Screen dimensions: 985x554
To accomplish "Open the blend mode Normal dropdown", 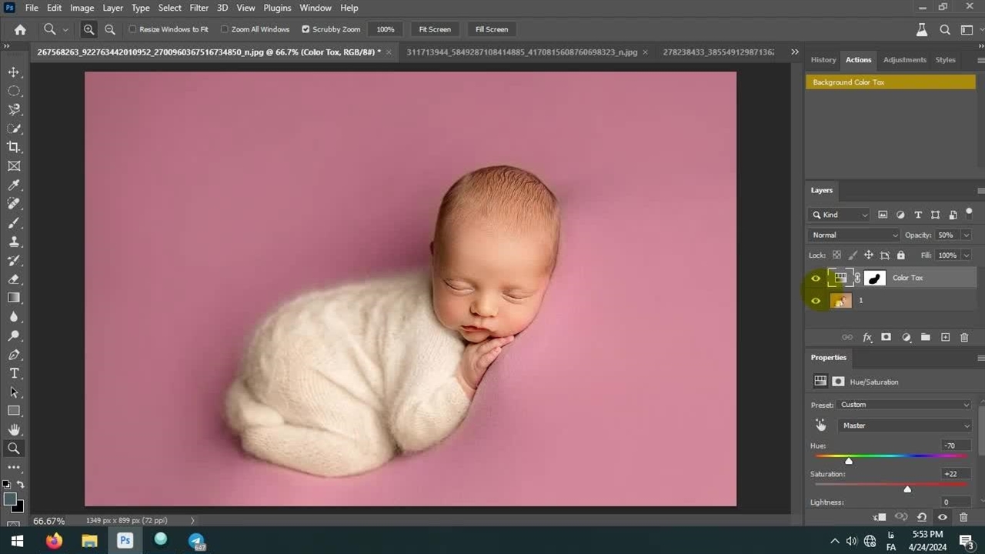I will click(853, 235).
